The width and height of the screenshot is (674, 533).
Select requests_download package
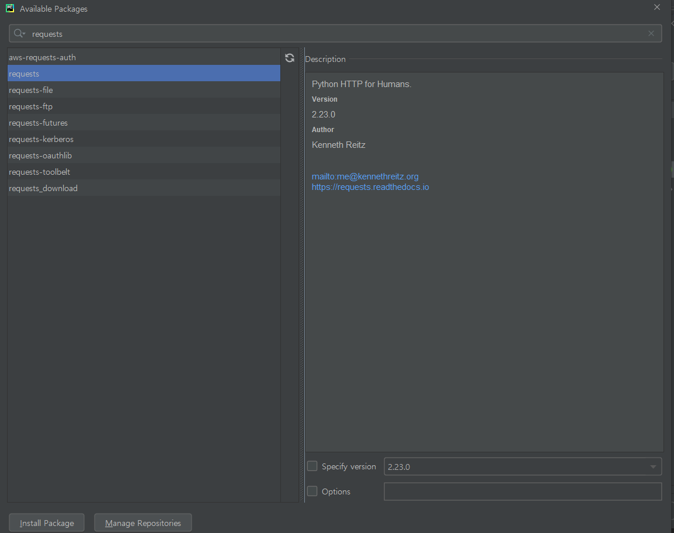click(x=144, y=188)
